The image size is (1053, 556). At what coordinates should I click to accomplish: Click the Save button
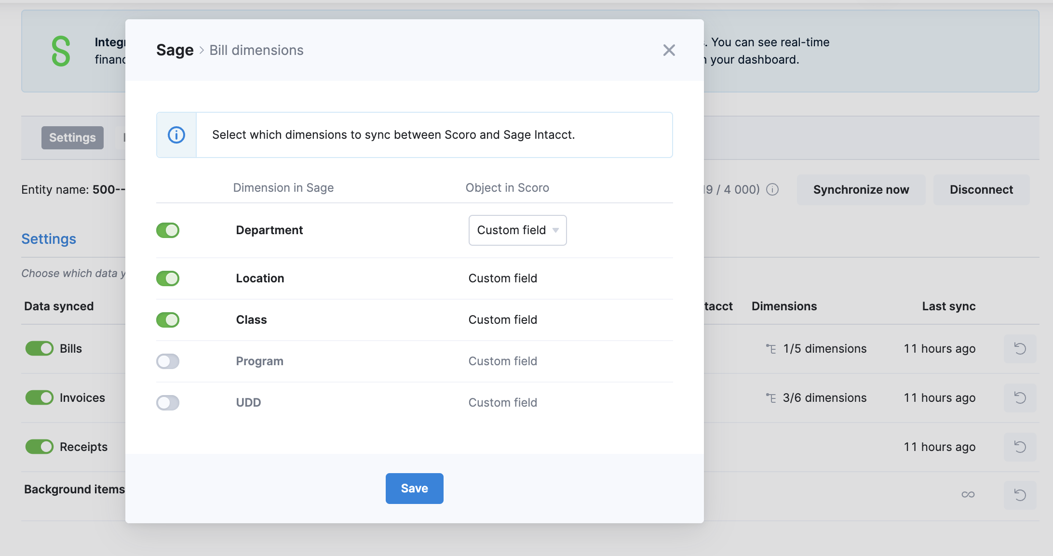tap(415, 489)
